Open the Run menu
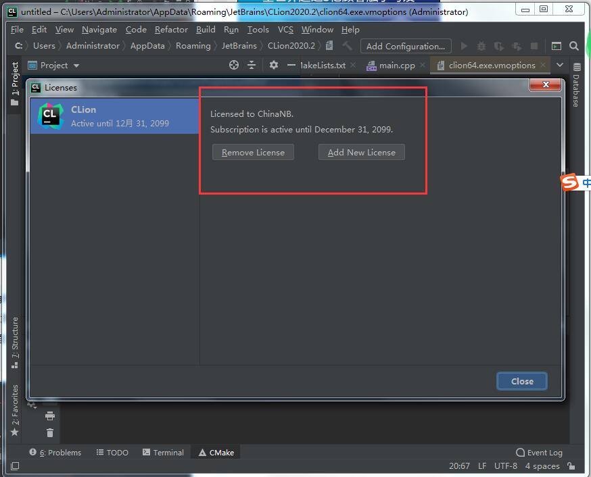Image resolution: width=591 pixels, height=477 pixels. click(231, 30)
